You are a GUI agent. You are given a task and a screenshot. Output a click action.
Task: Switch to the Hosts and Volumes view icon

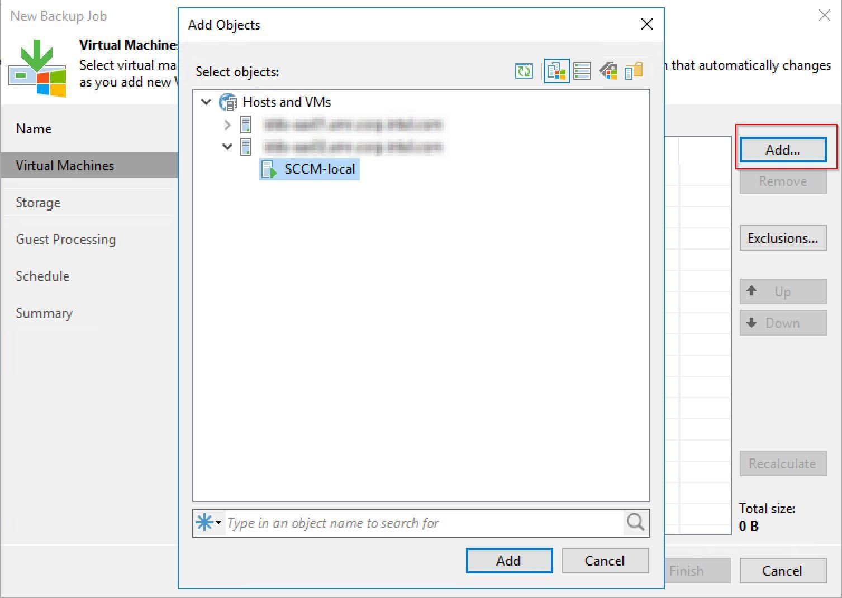pos(582,71)
